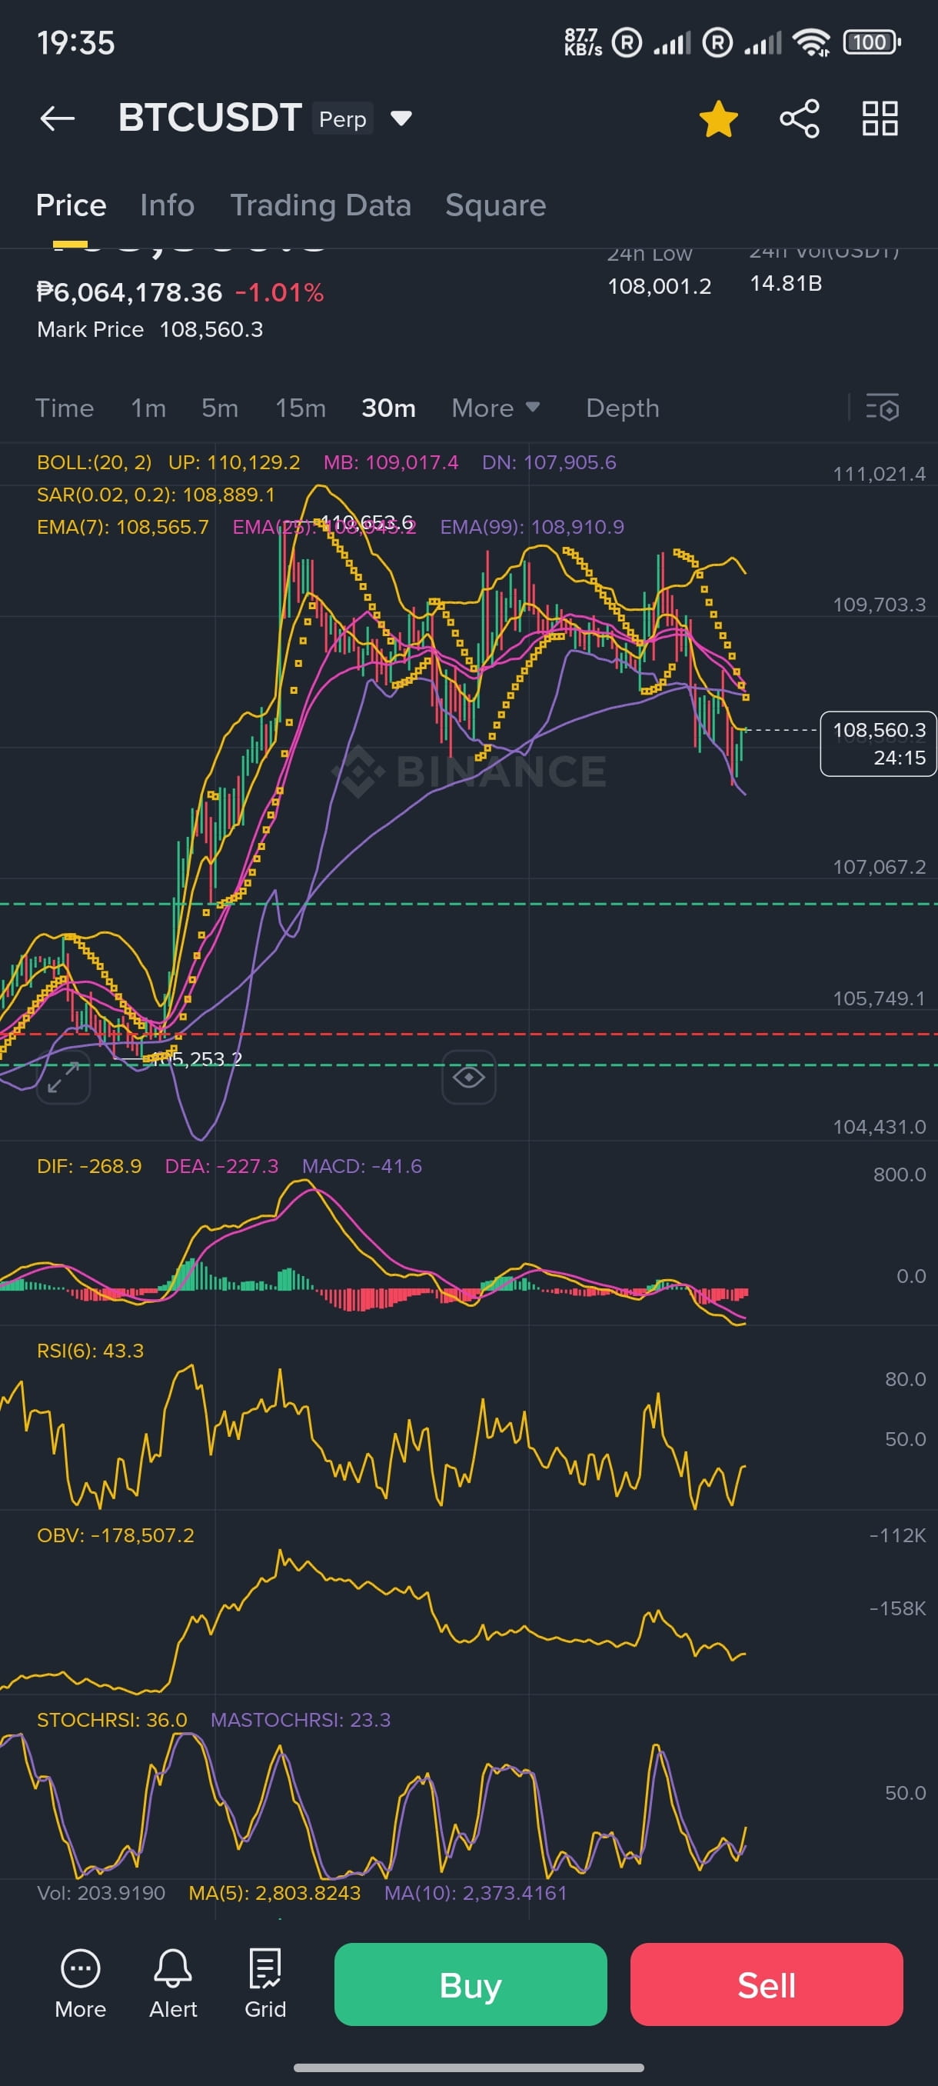
Task: Tap the Wi-Fi status icon
Action: [812, 42]
